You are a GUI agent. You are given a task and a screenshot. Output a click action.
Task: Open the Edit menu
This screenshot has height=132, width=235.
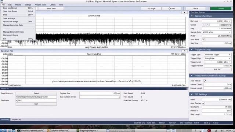10,5
